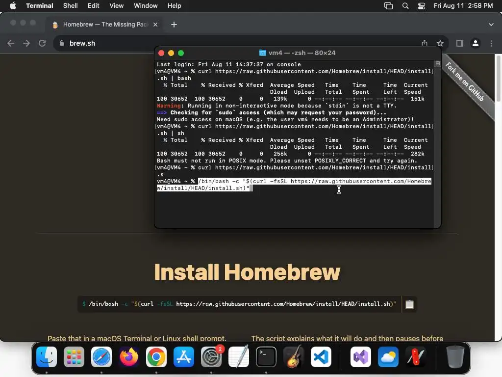Open the red pocket-knife app in the Dock
Image resolution: width=502 pixels, height=377 pixels.
point(416,357)
